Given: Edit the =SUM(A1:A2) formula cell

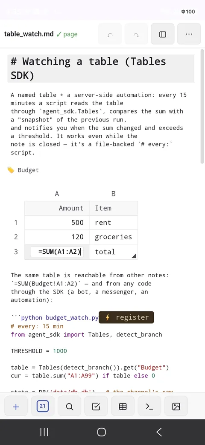Looking at the screenshot, I should pyautogui.click(x=57, y=252).
